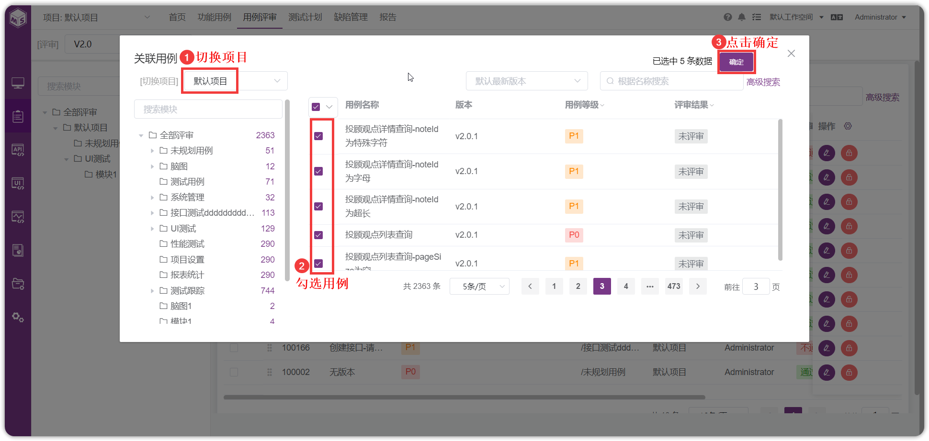Viewport: 929px width, 441px height.
Task: Click the 根据名称搜索 search field
Action: tap(671, 81)
